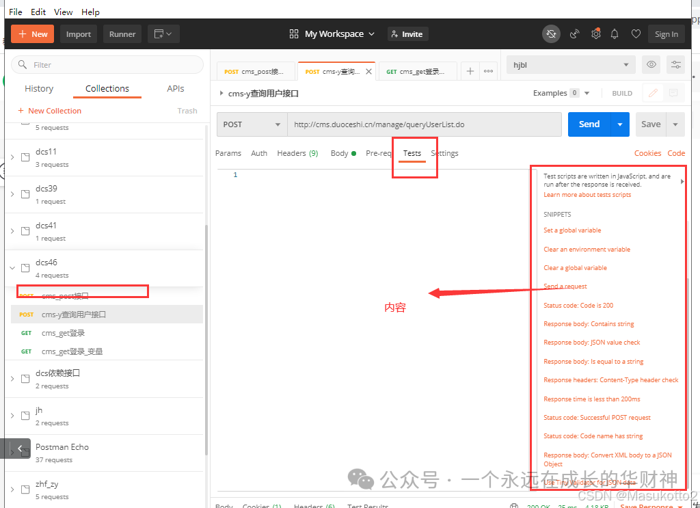
Task: Open the My Workspace dropdown
Action: click(339, 34)
